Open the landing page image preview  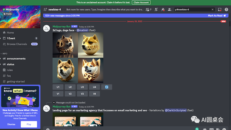click(x=78, y=119)
